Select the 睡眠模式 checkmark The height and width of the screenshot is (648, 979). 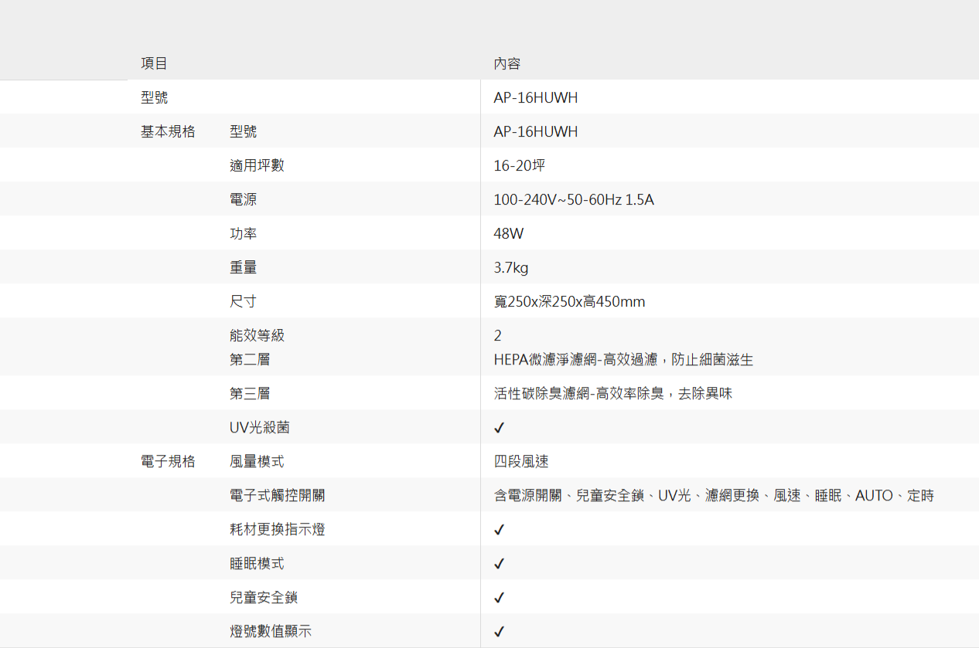(x=500, y=564)
